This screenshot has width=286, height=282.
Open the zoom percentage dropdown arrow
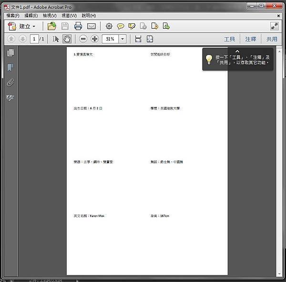123,39
